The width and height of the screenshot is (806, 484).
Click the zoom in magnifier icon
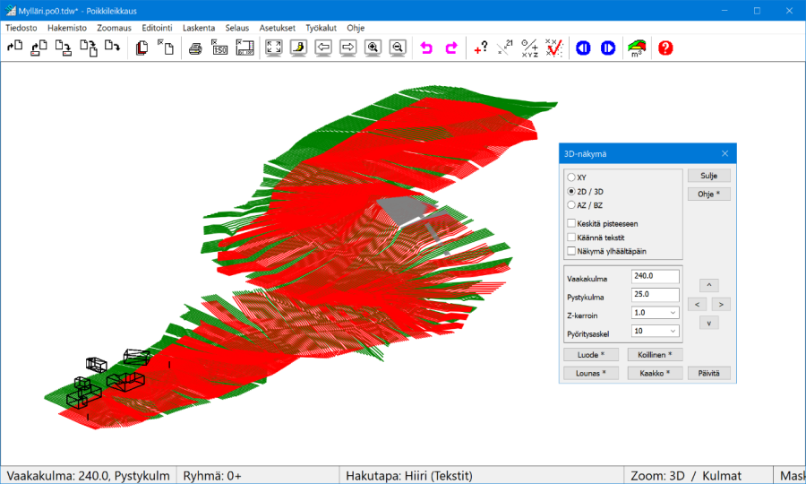coord(373,48)
